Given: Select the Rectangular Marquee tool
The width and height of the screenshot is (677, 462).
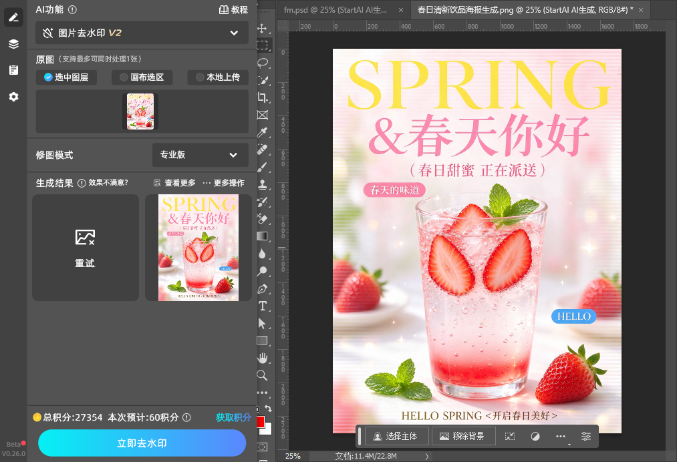Looking at the screenshot, I should click(x=262, y=45).
